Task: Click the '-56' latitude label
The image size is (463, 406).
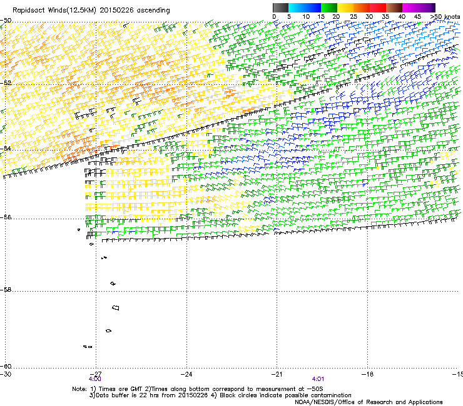Action: click(x=6, y=217)
